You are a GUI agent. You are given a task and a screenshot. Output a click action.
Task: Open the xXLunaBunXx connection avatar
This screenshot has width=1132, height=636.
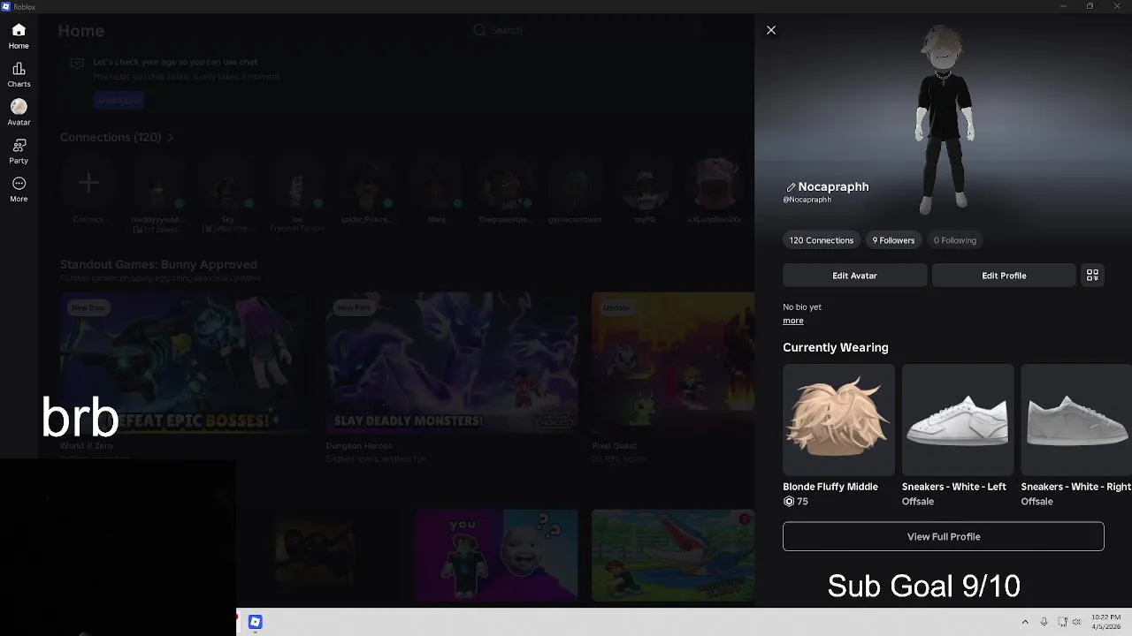pyautogui.click(x=715, y=183)
